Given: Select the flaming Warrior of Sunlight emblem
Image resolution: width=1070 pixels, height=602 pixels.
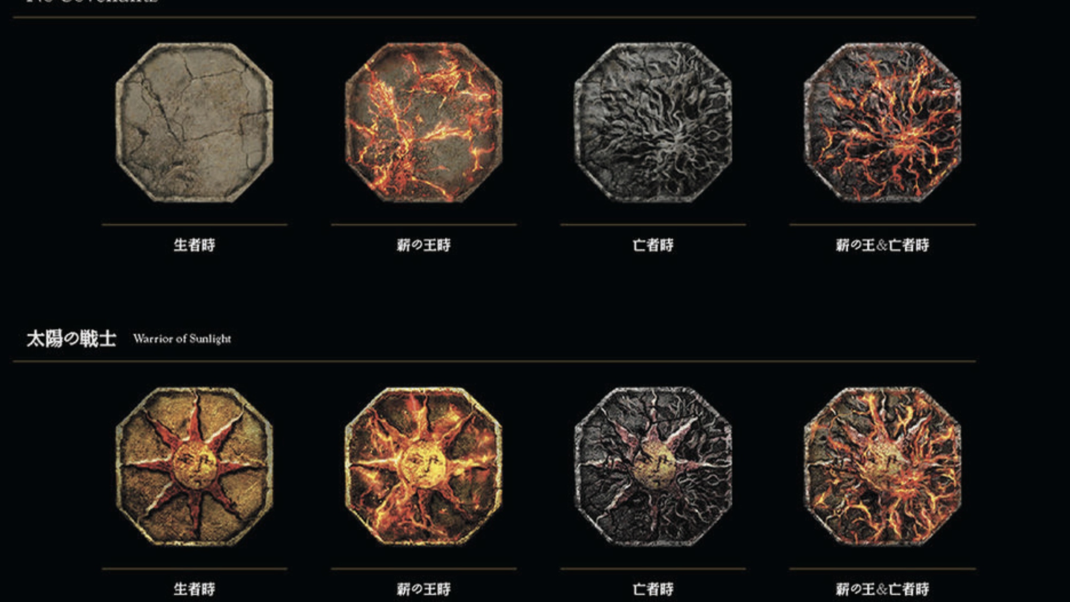Looking at the screenshot, I should point(424,467).
